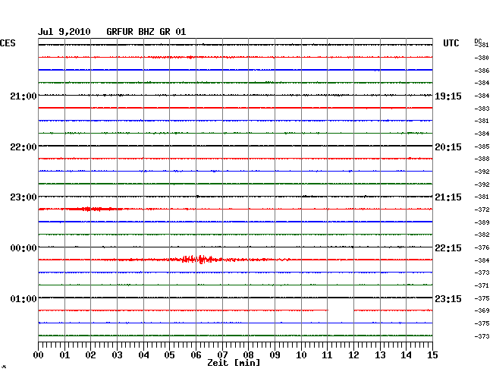Click the "23:15" UTC time label
The image size is (493, 375).
(448, 298)
